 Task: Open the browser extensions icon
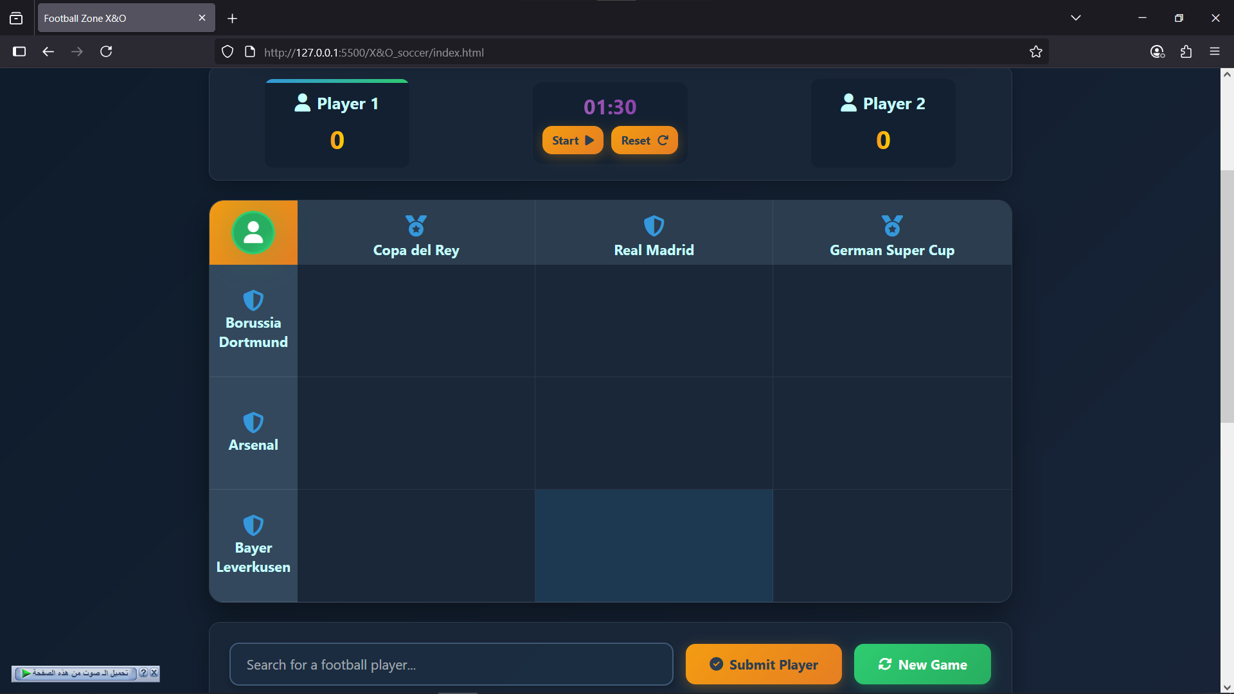pyautogui.click(x=1186, y=52)
